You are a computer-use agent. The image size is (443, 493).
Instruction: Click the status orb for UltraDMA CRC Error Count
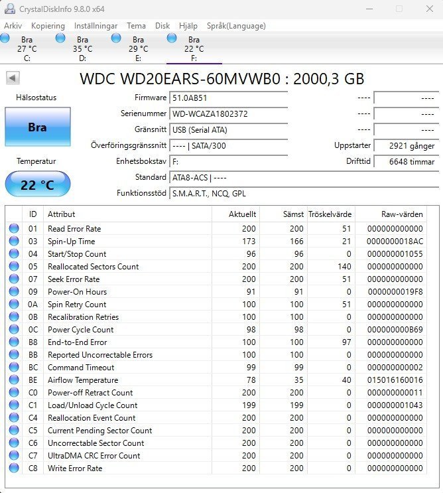pos(14,456)
